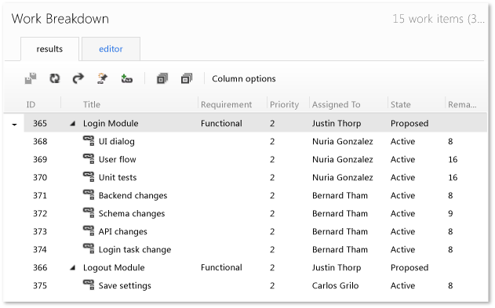Viewport: 495px width, 308px height.
Task: Click Justin Thorp in row 365
Action: point(337,123)
